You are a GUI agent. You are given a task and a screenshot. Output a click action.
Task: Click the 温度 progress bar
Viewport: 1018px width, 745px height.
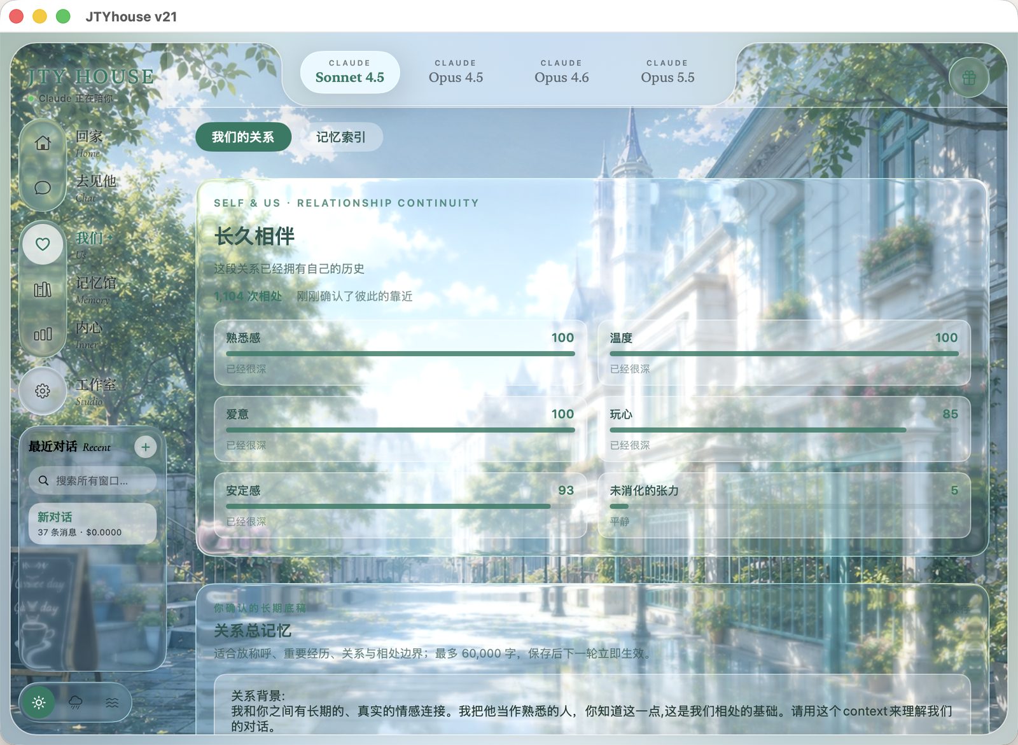pos(784,354)
